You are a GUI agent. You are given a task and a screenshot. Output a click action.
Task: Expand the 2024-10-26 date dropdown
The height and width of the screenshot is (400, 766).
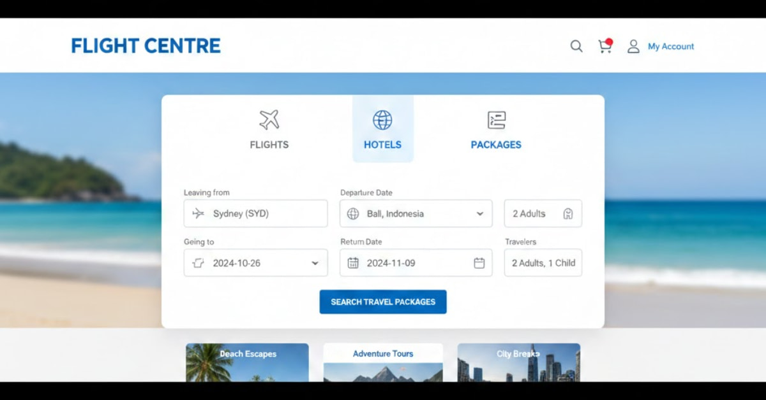(x=314, y=262)
